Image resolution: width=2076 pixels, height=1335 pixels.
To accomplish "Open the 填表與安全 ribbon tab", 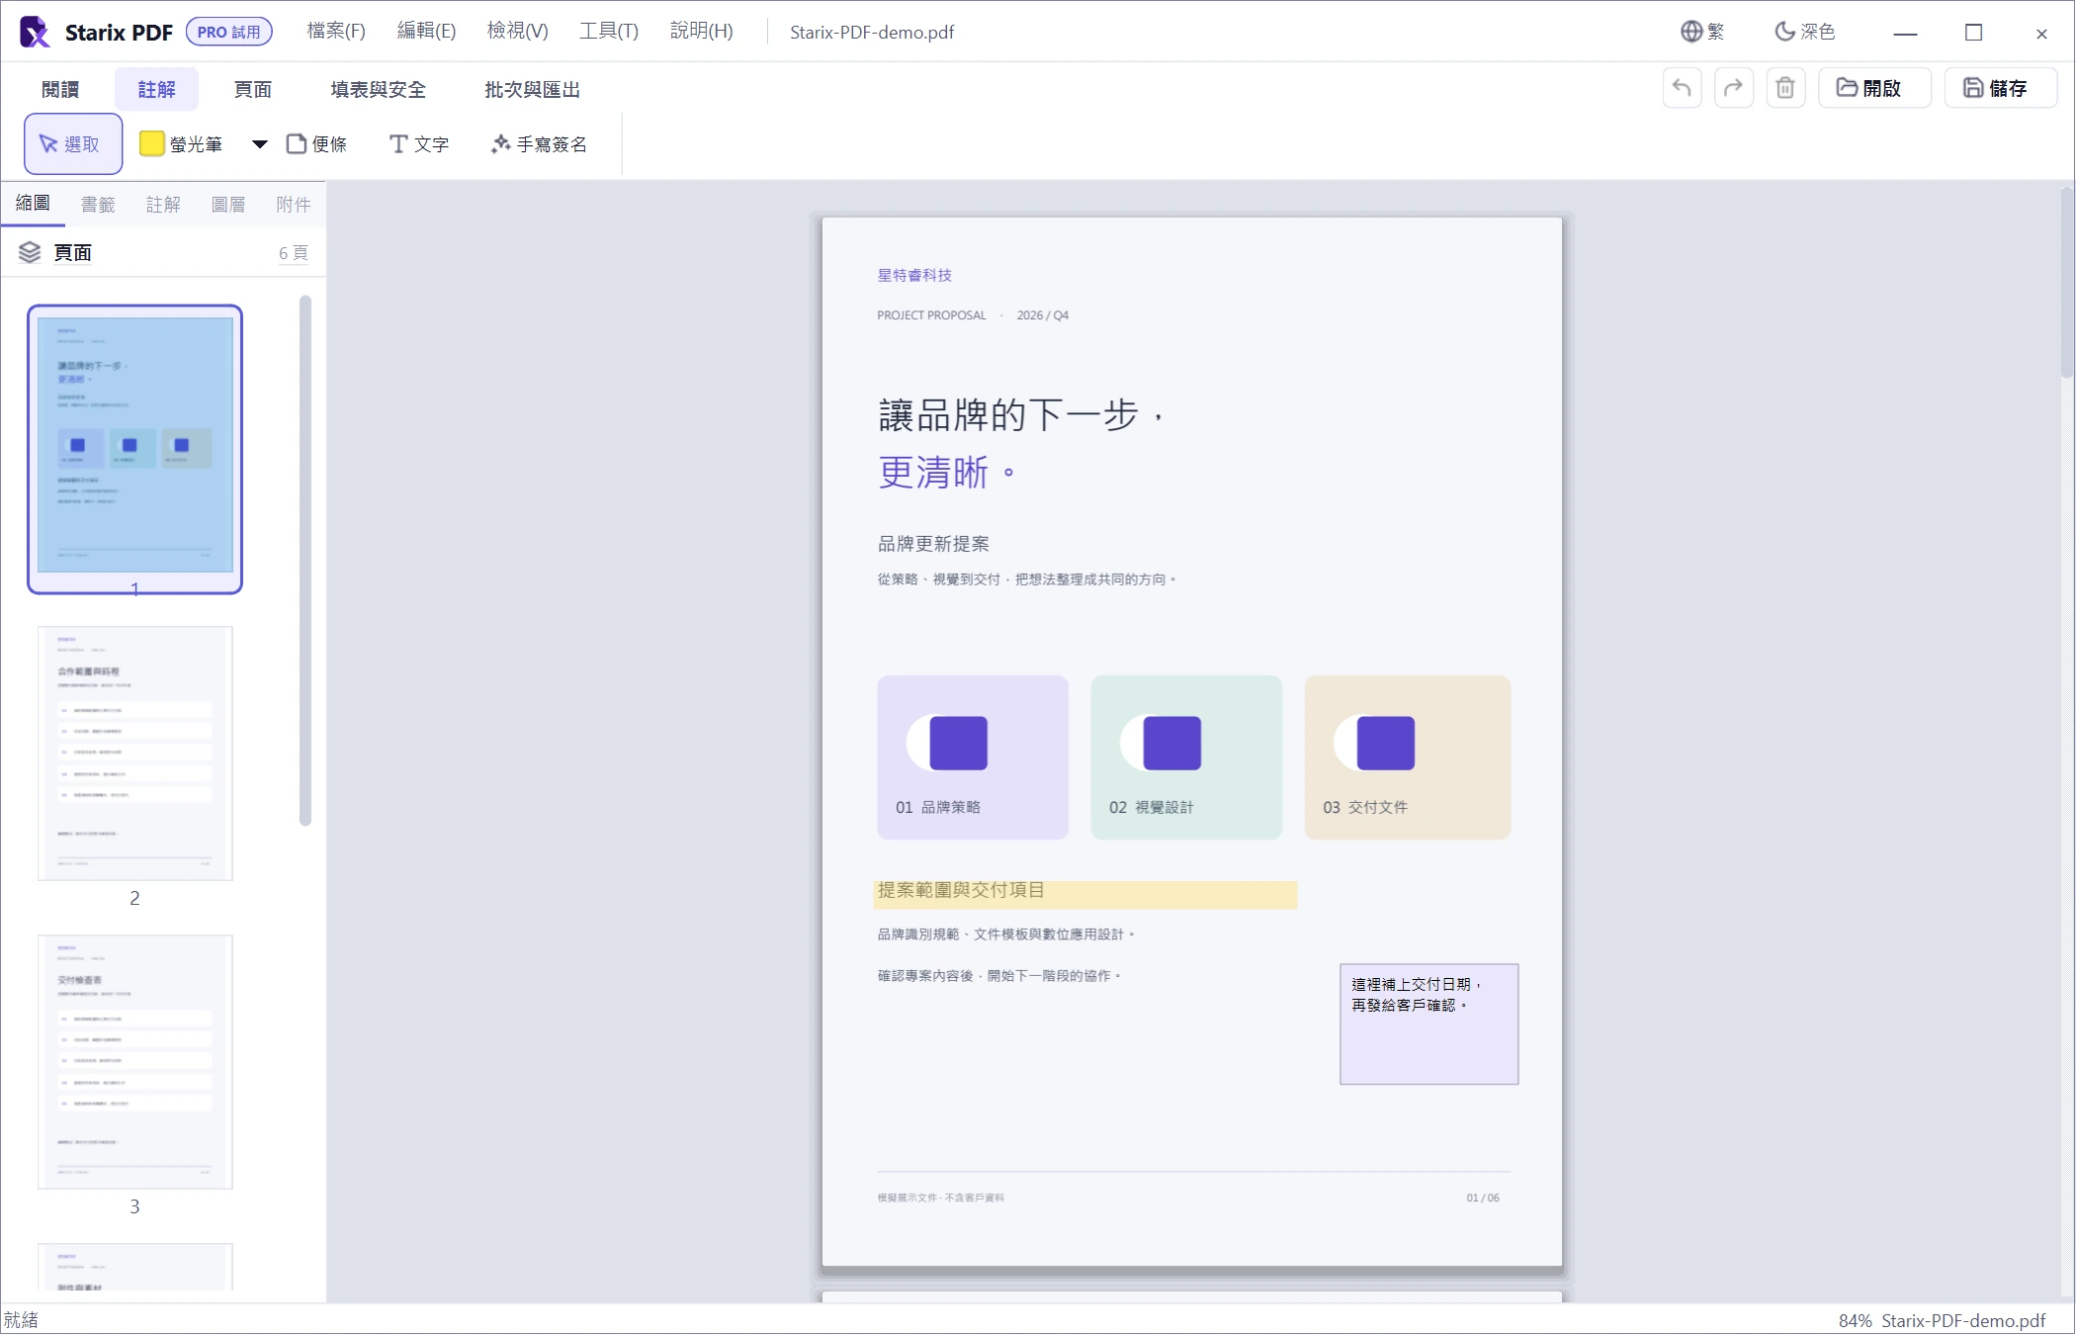I will click(x=378, y=89).
